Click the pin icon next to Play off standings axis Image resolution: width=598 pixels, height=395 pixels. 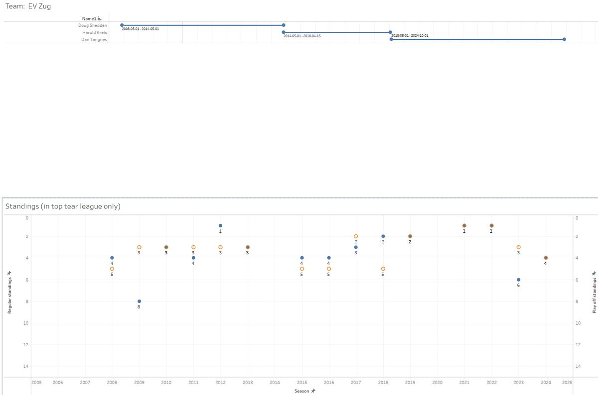click(594, 274)
